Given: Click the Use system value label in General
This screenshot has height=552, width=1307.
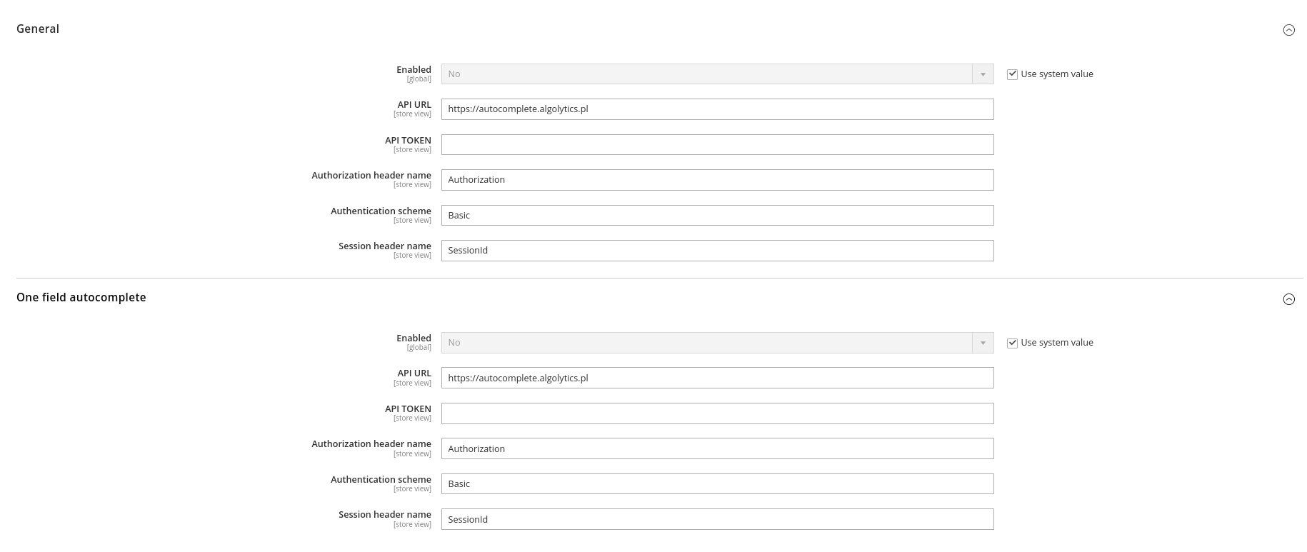Looking at the screenshot, I should point(1057,74).
